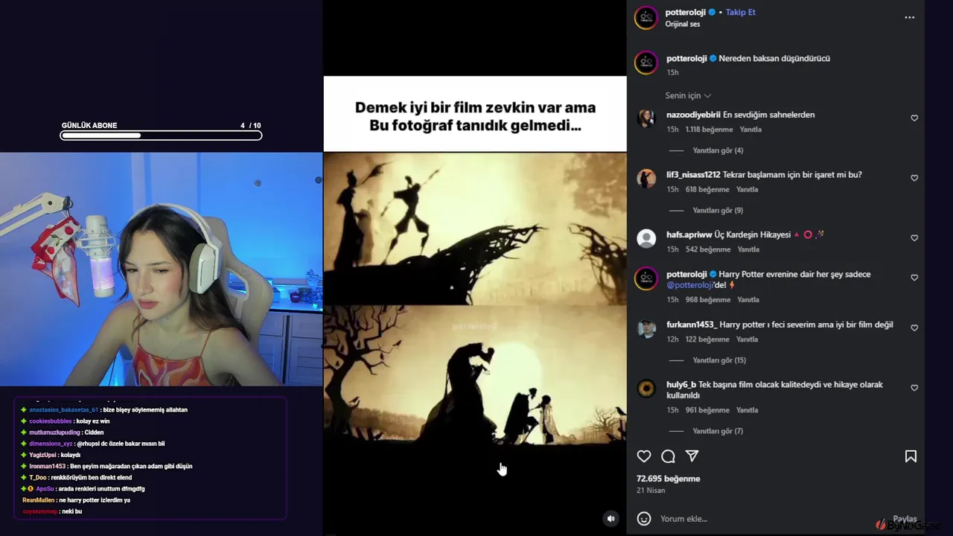Image resolution: width=953 pixels, height=536 pixels.
Task: Open huly6_b's profile picture
Action: [x=646, y=389]
